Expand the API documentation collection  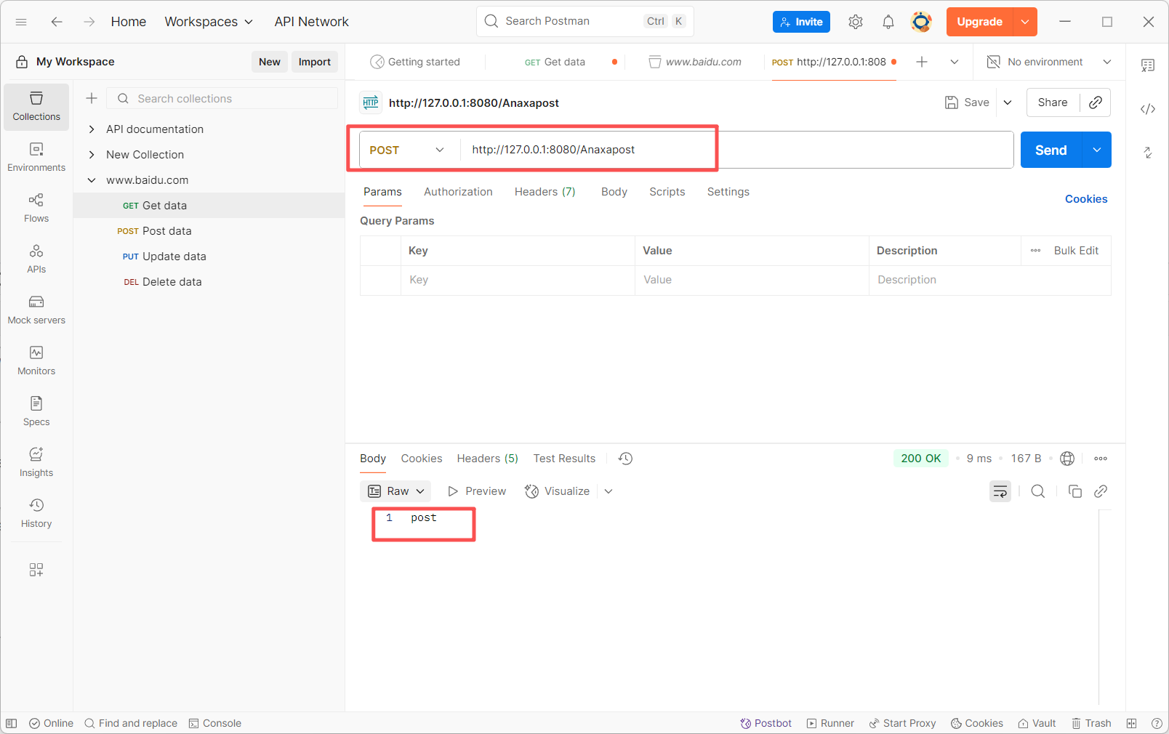pos(92,129)
